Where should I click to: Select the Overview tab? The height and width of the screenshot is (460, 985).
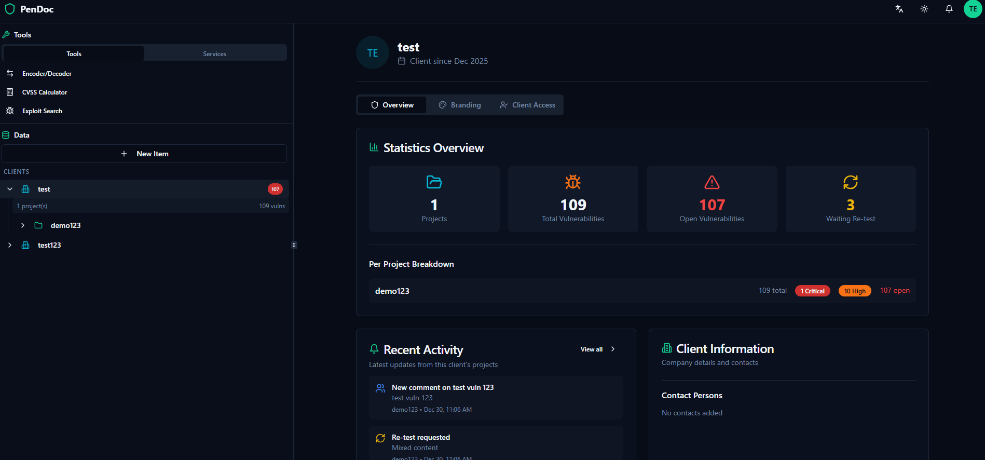(392, 105)
